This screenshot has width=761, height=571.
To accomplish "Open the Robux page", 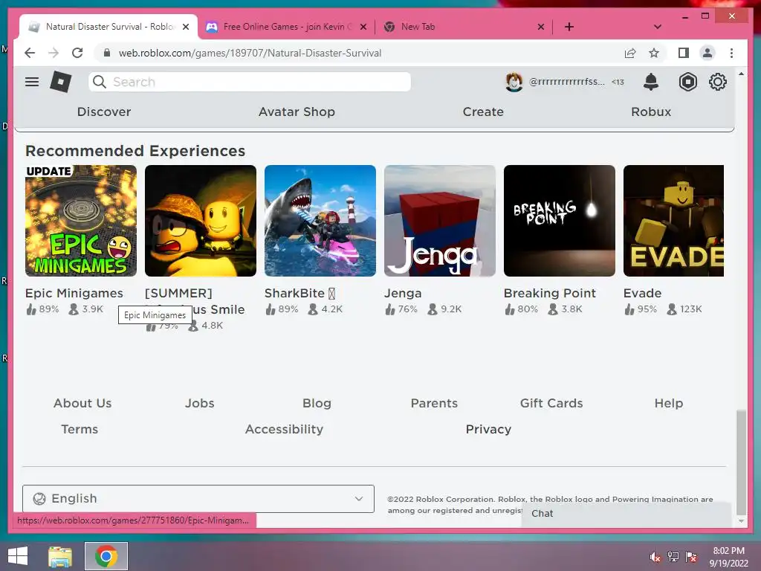I will click(x=651, y=112).
